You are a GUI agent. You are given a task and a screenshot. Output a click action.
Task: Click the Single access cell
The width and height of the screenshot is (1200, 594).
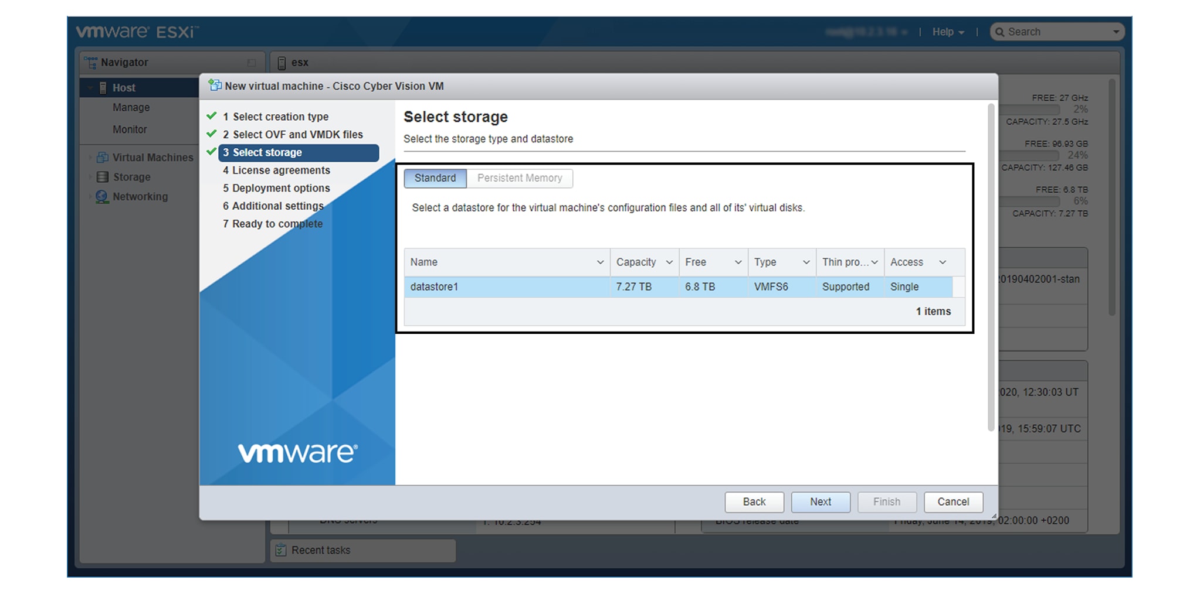[918, 286]
